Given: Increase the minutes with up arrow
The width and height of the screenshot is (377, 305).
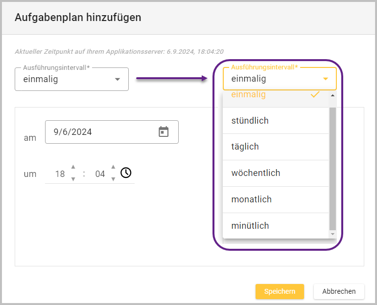Looking at the screenshot, I should coord(113,167).
